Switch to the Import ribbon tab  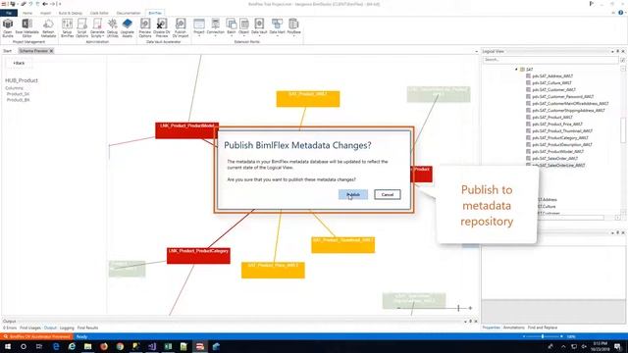pyautogui.click(x=45, y=13)
